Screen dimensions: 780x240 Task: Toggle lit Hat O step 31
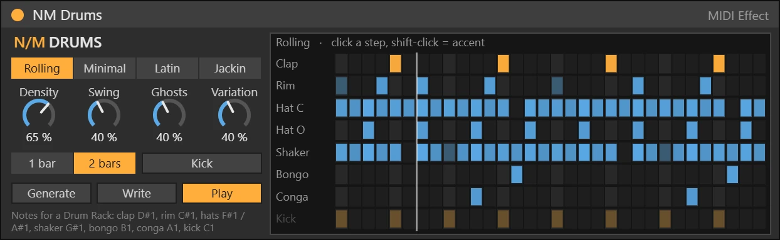(x=746, y=130)
